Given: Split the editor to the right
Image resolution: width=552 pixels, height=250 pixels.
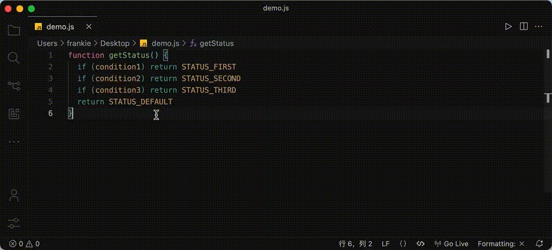Looking at the screenshot, I should [524, 27].
